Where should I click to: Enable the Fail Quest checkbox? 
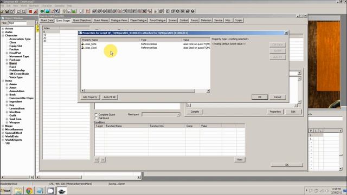[x=96, y=118]
